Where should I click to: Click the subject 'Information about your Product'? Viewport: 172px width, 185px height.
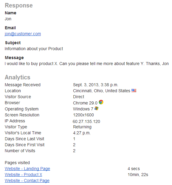[34, 49]
